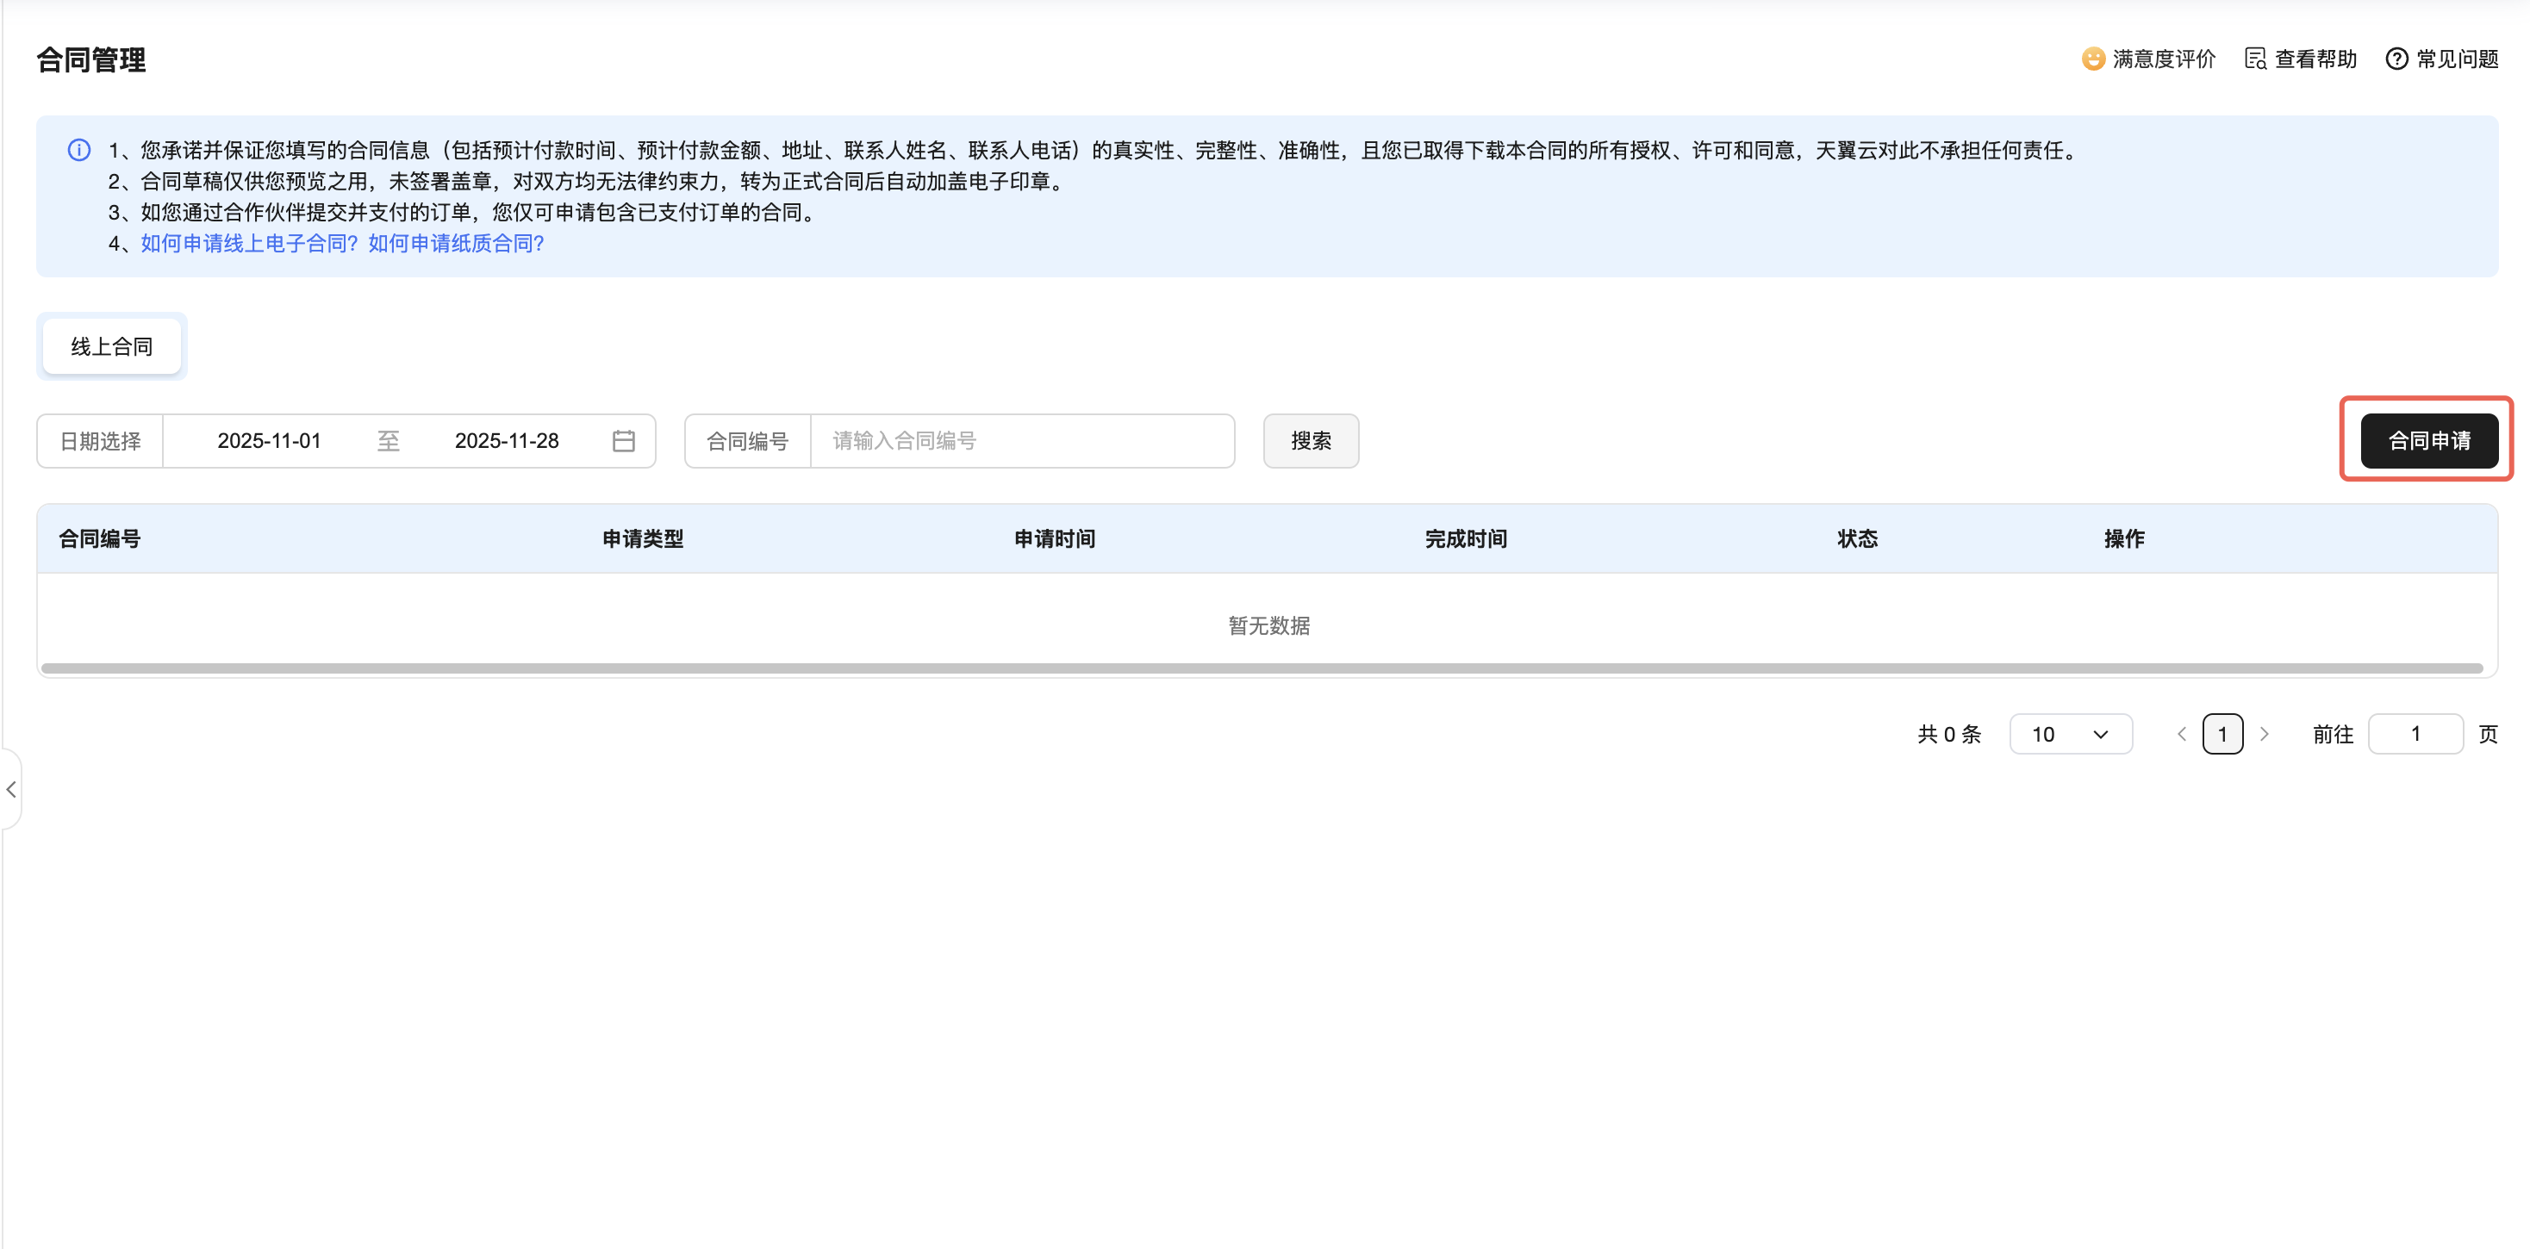This screenshot has width=2530, height=1249.
Task: Go to the next page arrow
Action: pyautogui.click(x=2265, y=735)
